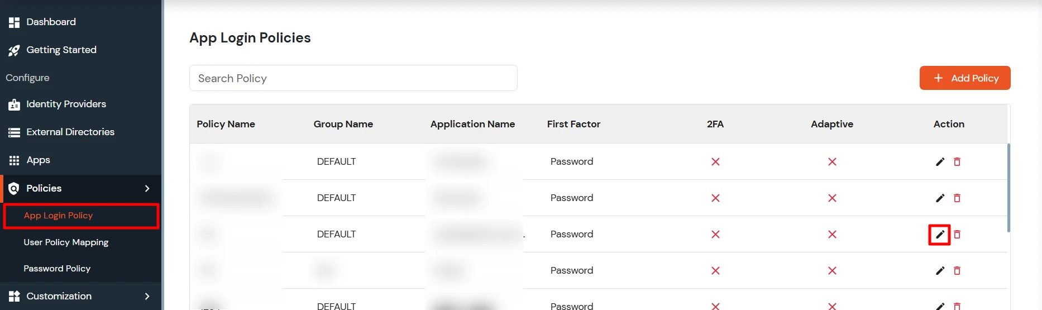Click Adaptive cross in fourth row
1042x310 pixels.
(x=832, y=270)
